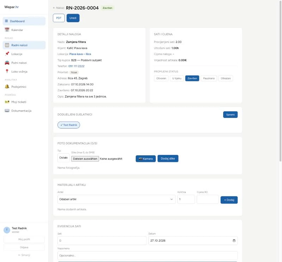Click the Podsjetnici bell icon
Screen dimensions: 282x262
point(7,87)
